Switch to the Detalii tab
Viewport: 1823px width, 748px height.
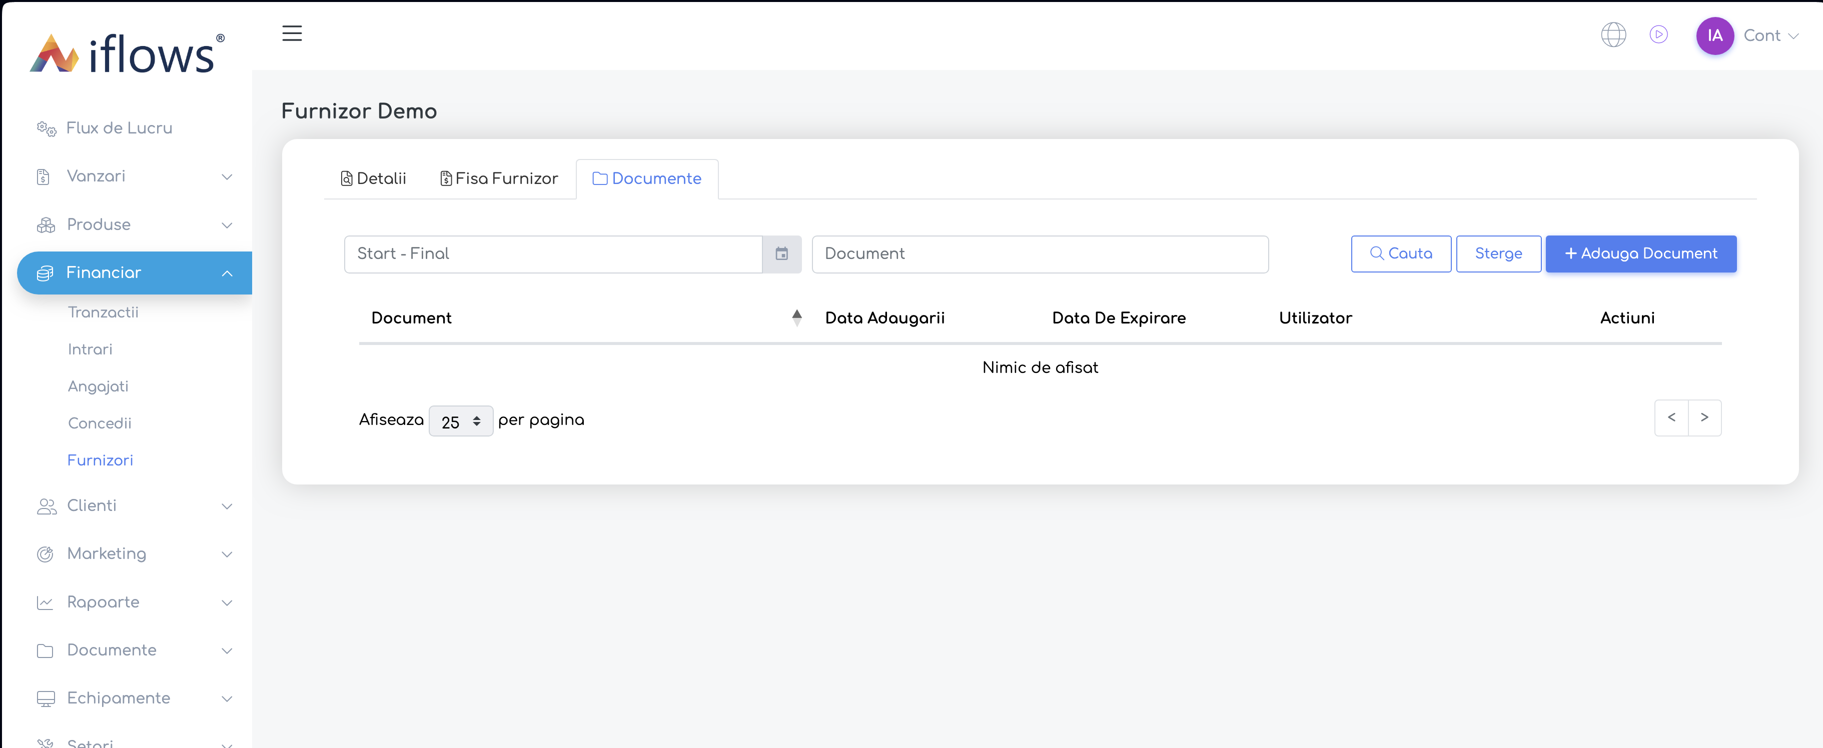click(x=374, y=179)
